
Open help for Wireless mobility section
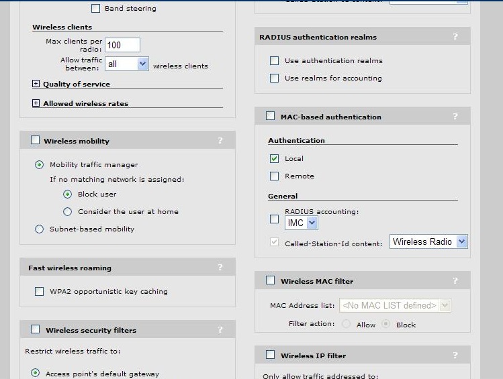220,141
